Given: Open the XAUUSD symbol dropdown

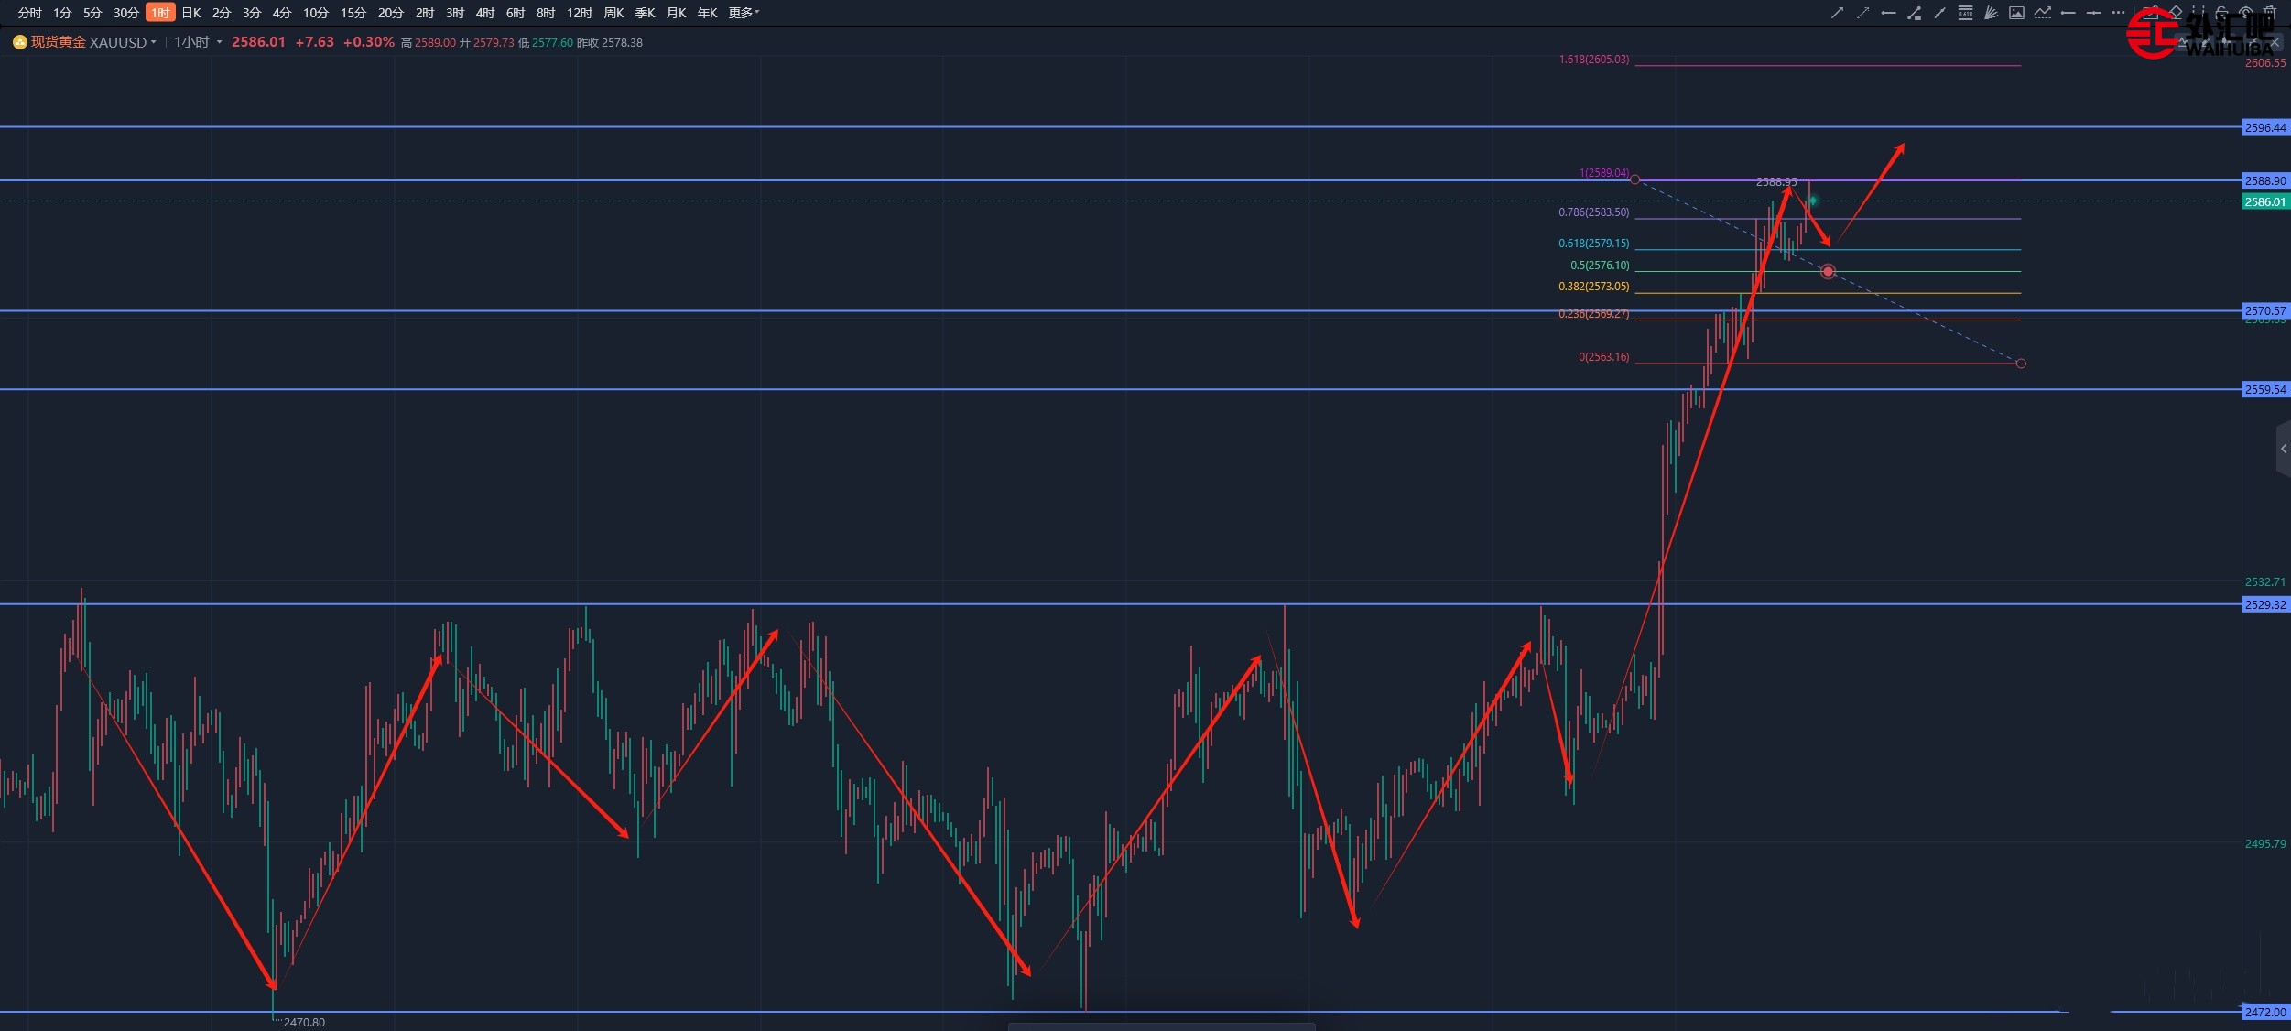Looking at the screenshot, I should [123, 42].
